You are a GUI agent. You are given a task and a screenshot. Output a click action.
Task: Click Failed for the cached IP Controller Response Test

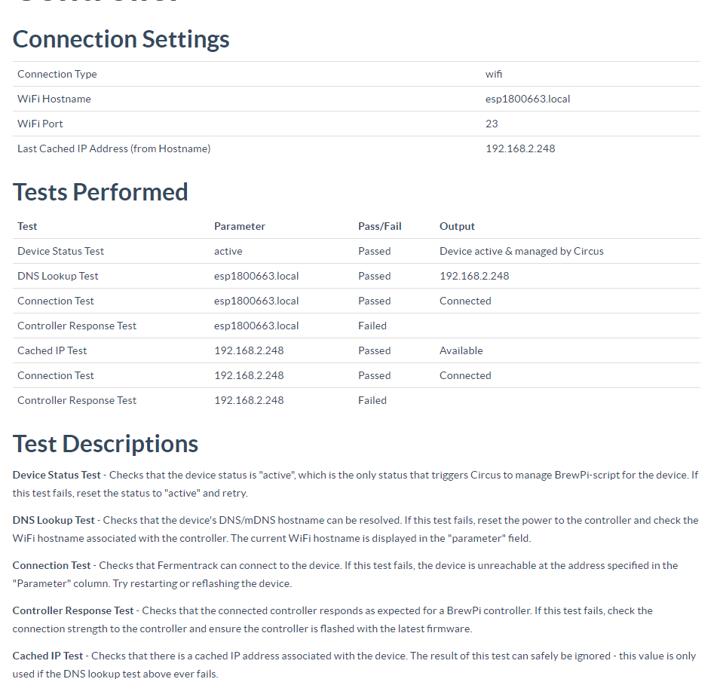372,401
